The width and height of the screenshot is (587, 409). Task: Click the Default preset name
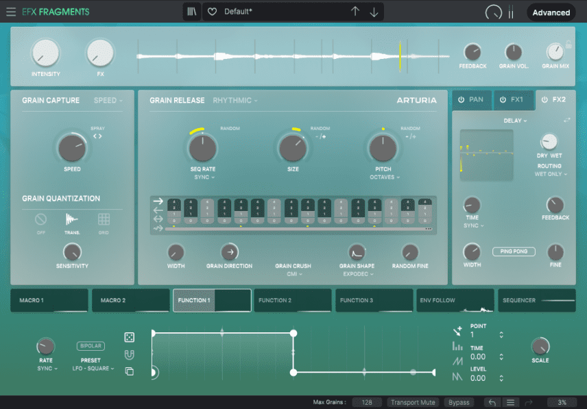[x=238, y=12]
